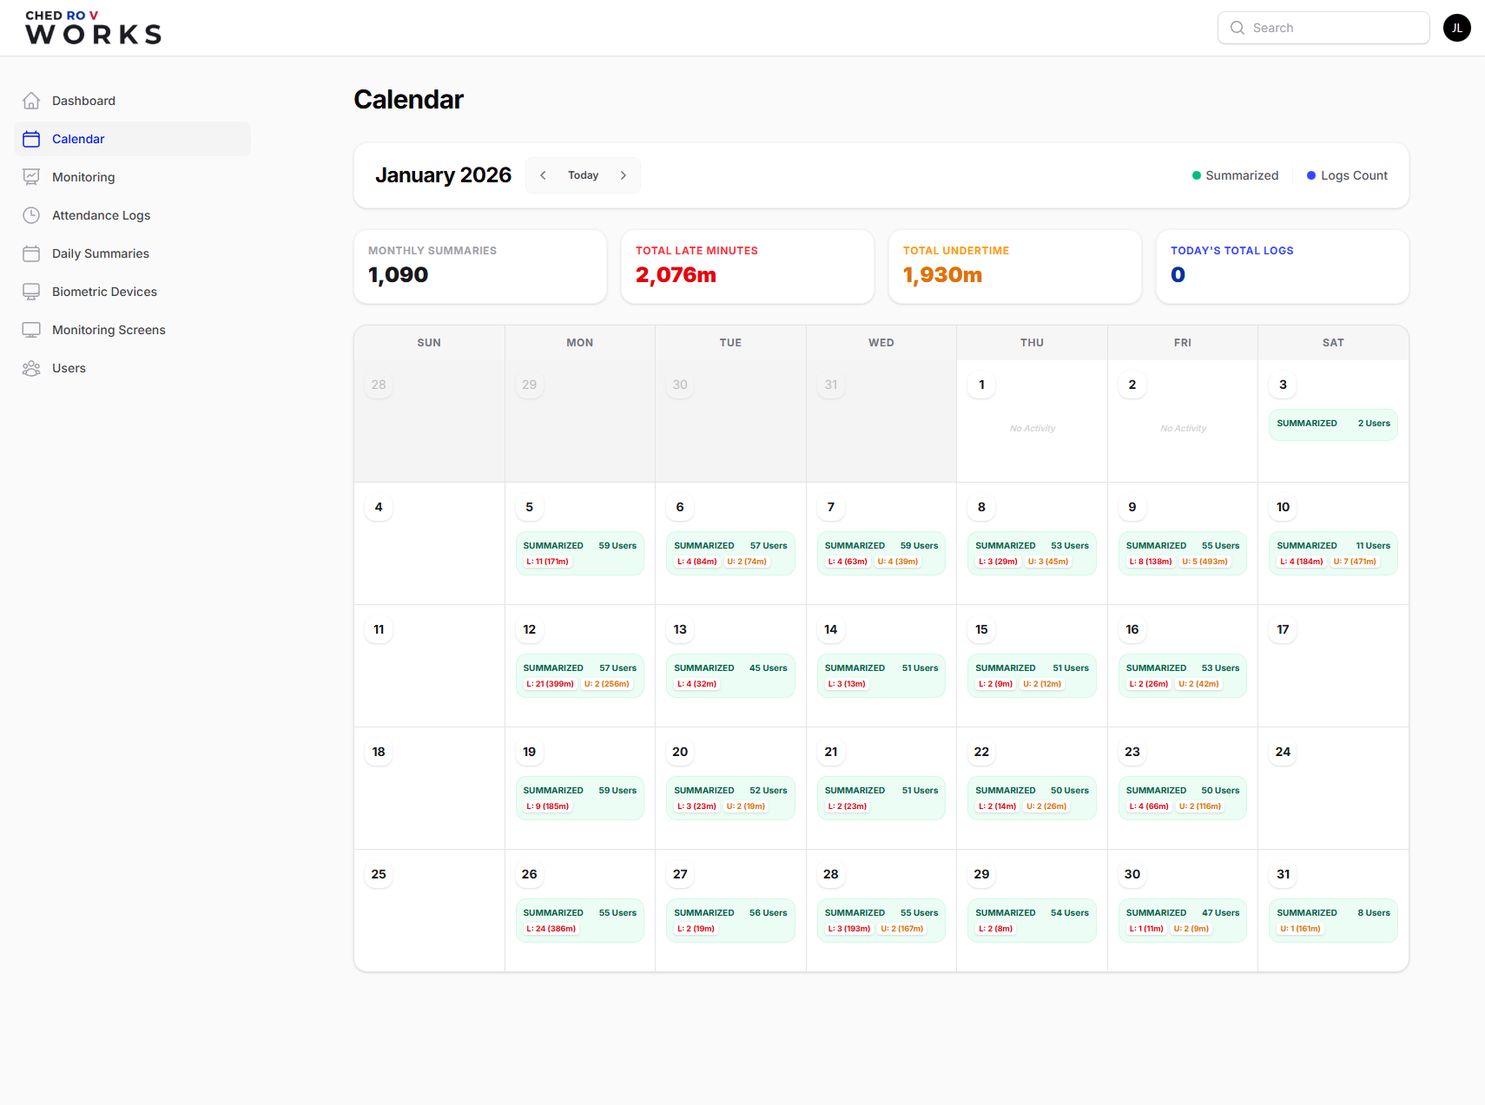Select the Monitoring sidebar icon
The width and height of the screenshot is (1485, 1105).
31,176
